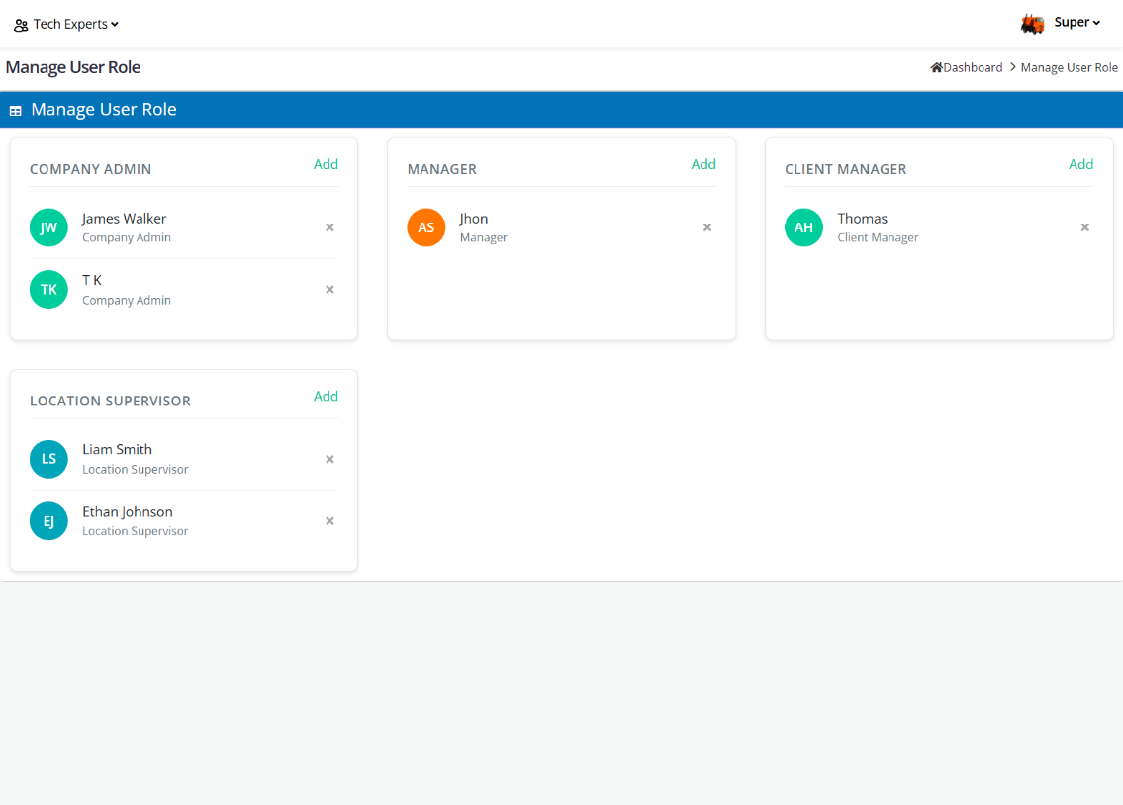Remove Jhon from the Manager role

click(707, 227)
